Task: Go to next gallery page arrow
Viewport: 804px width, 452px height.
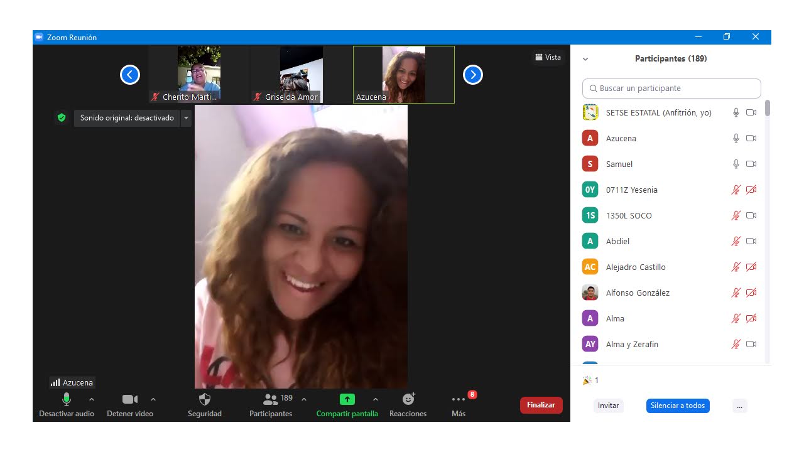Action: [473, 75]
